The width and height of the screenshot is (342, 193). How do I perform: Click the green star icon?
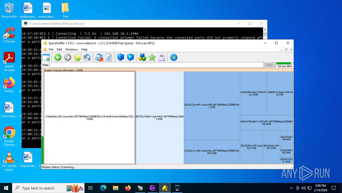[x=152, y=57]
